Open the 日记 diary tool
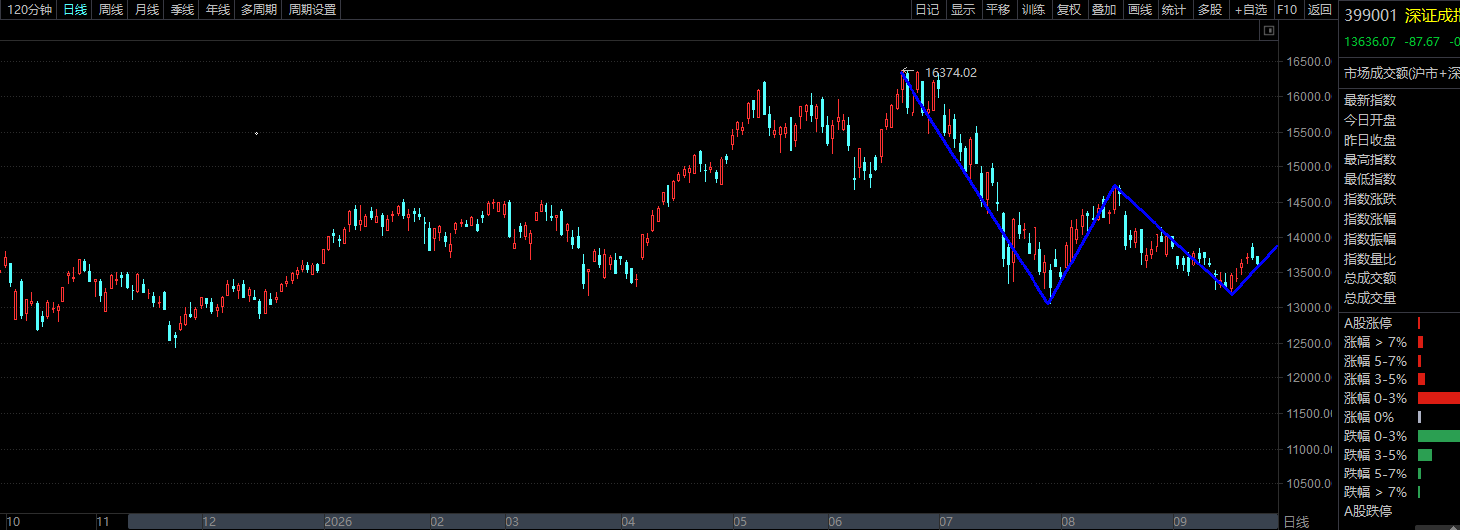1460x530 pixels. coord(927,10)
